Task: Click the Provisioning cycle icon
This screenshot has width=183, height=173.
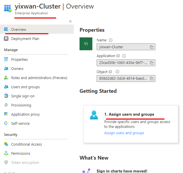Action: pyautogui.click(x=6, y=105)
